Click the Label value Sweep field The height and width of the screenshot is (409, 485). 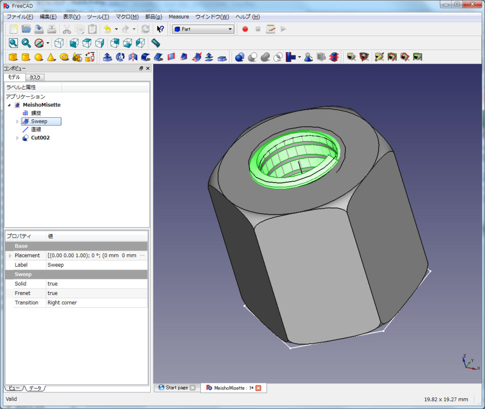coord(97,265)
